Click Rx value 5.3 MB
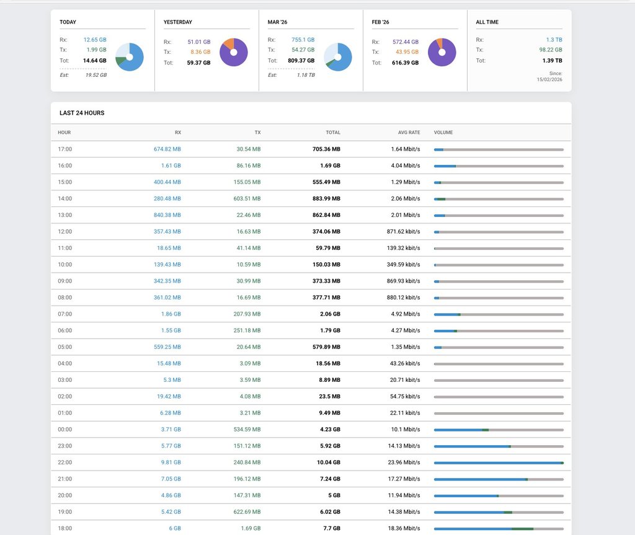The width and height of the screenshot is (635, 535). click(x=172, y=380)
